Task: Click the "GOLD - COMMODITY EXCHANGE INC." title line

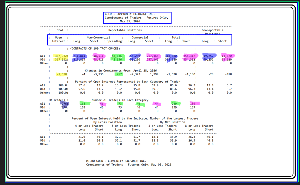Action: (x=130, y=14)
